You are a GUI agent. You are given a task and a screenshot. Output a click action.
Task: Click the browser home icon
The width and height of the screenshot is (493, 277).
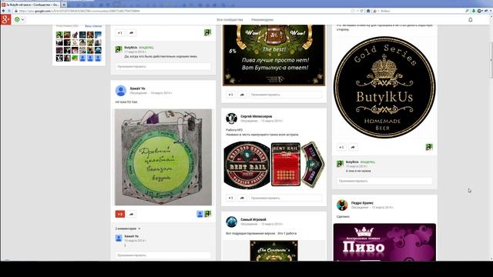click(x=368, y=11)
